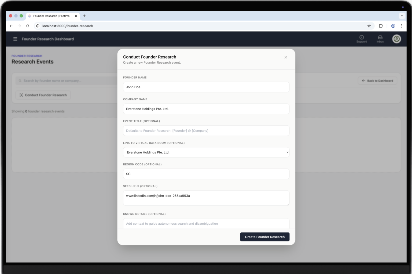Click the Back to Dashboard button
This screenshot has width=412, height=274.
377,81
